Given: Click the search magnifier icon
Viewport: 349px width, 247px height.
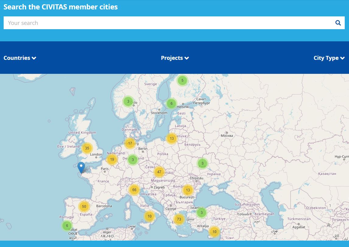Looking at the screenshot, I should [x=338, y=23].
